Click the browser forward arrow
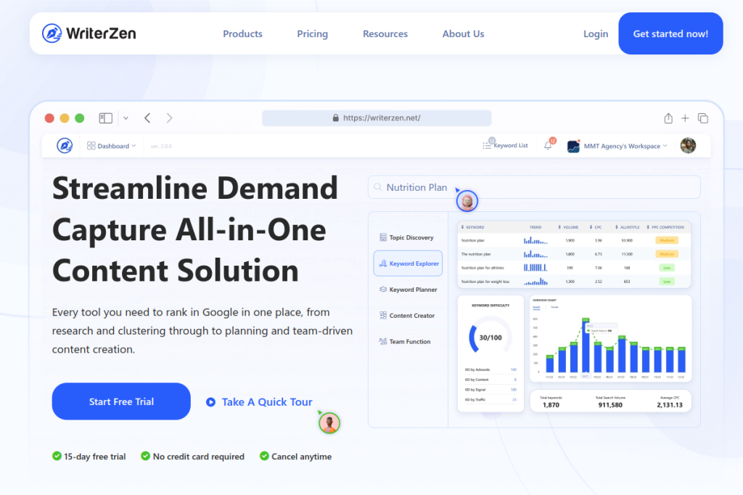Image resolution: width=743 pixels, height=495 pixels. (169, 118)
